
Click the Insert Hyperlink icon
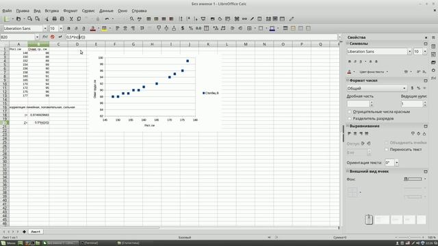244,19
